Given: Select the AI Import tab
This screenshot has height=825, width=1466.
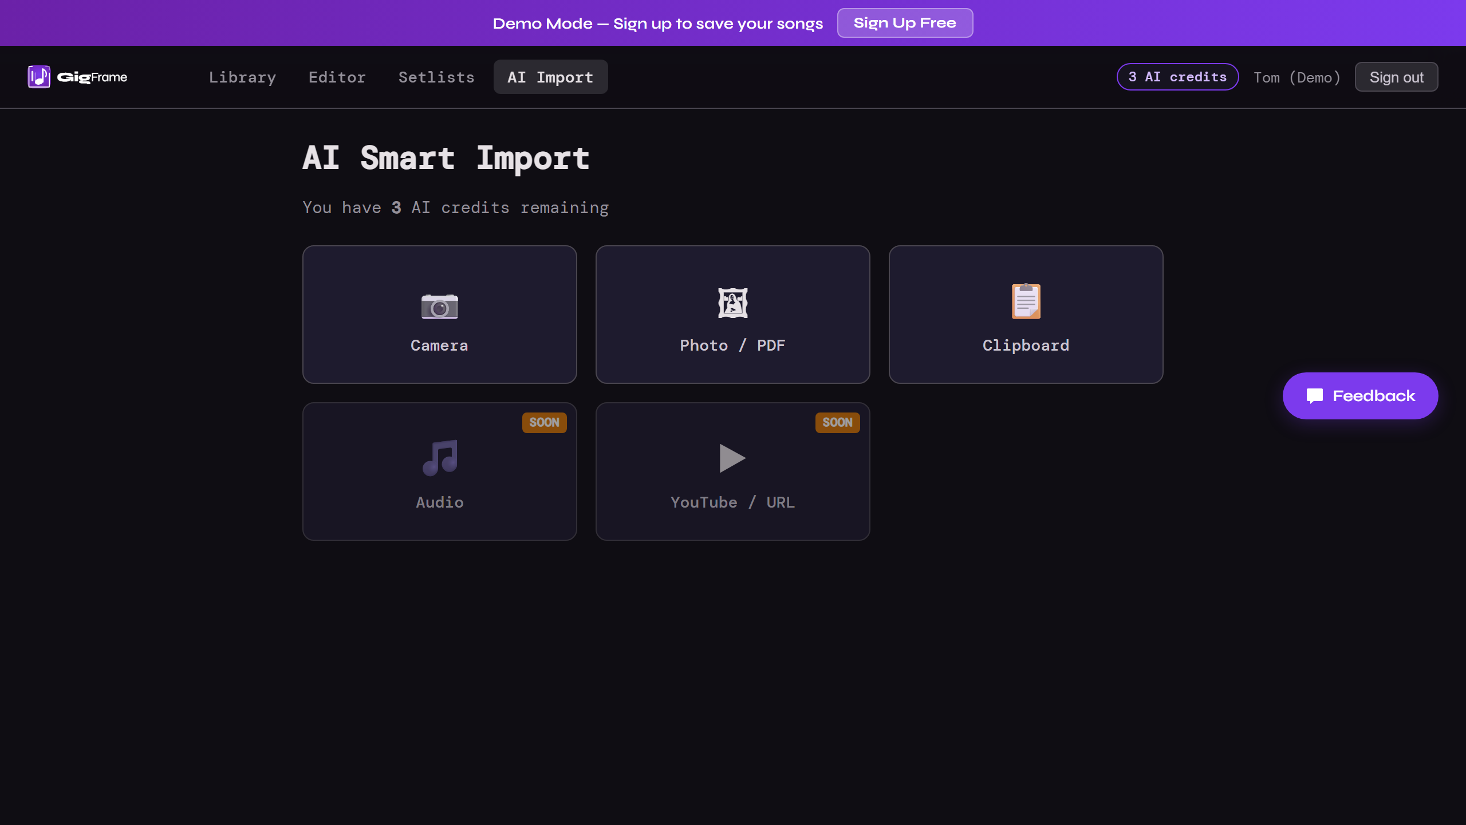Looking at the screenshot, I should click(550, 77).
